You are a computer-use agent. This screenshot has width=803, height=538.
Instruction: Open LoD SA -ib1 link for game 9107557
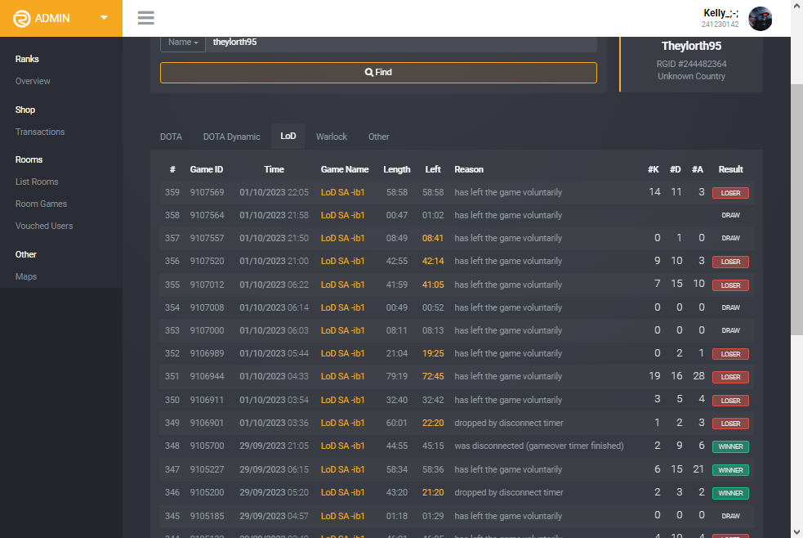(342, 238)
